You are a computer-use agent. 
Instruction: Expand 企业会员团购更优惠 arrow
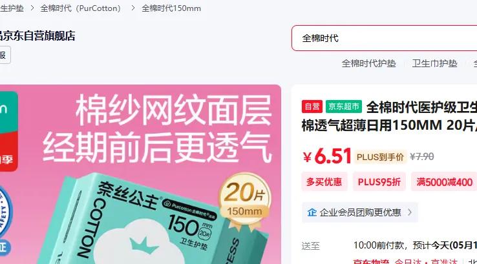[x=410, y=212]
